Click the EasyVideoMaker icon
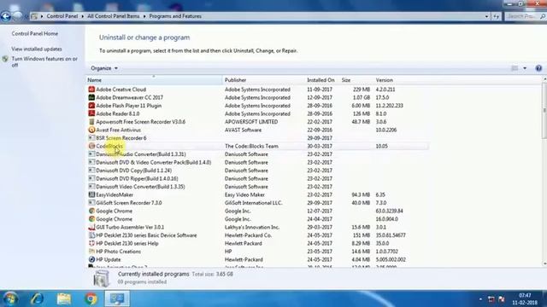The height and width of the screenshot is (307, 547). coord(91,194)
